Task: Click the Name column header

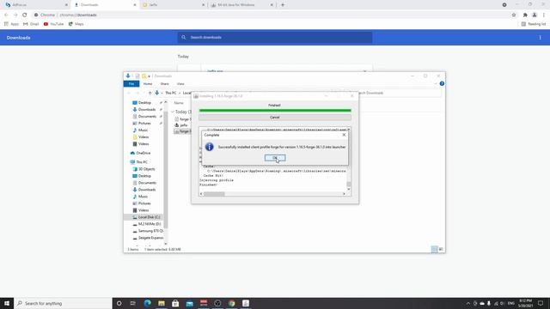Action: [x=179, y=103]
